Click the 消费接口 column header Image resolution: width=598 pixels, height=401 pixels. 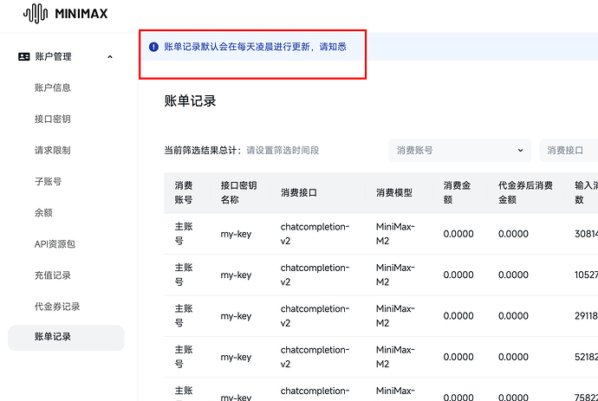tap(299, 192)
